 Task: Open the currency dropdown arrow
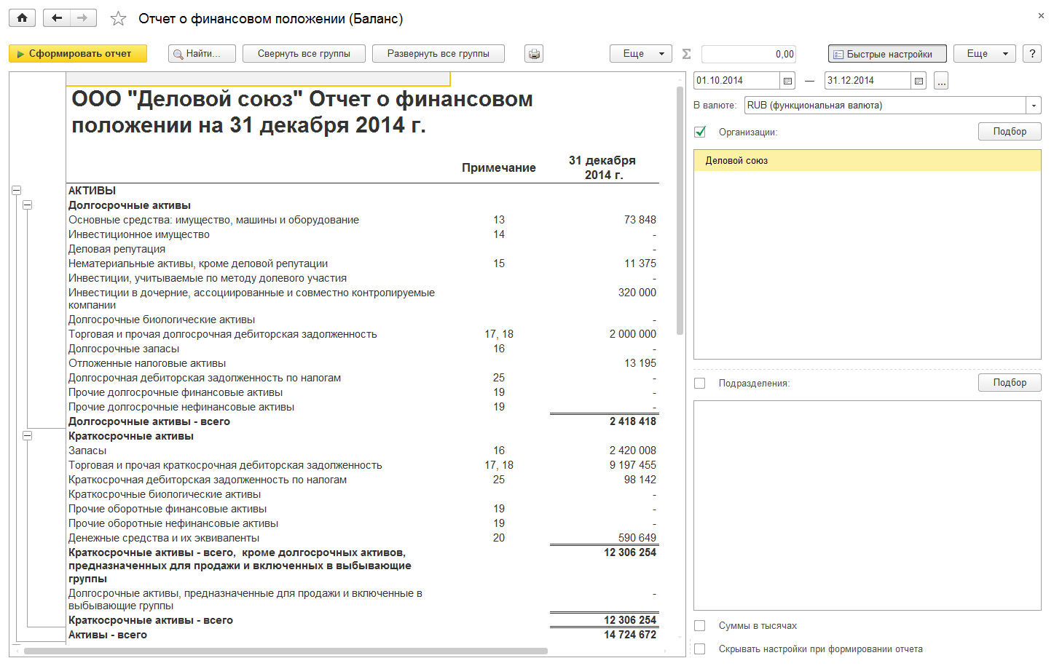pyautogui.click(x=1034, y=106)
